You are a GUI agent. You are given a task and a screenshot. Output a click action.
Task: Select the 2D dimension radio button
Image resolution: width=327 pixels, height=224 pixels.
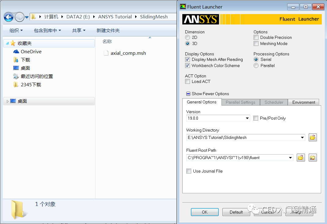click(188, 37)
